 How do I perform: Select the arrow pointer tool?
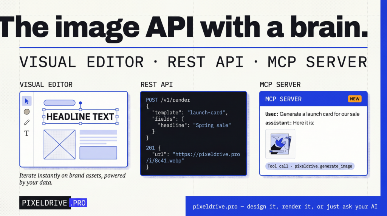point(27,101)
